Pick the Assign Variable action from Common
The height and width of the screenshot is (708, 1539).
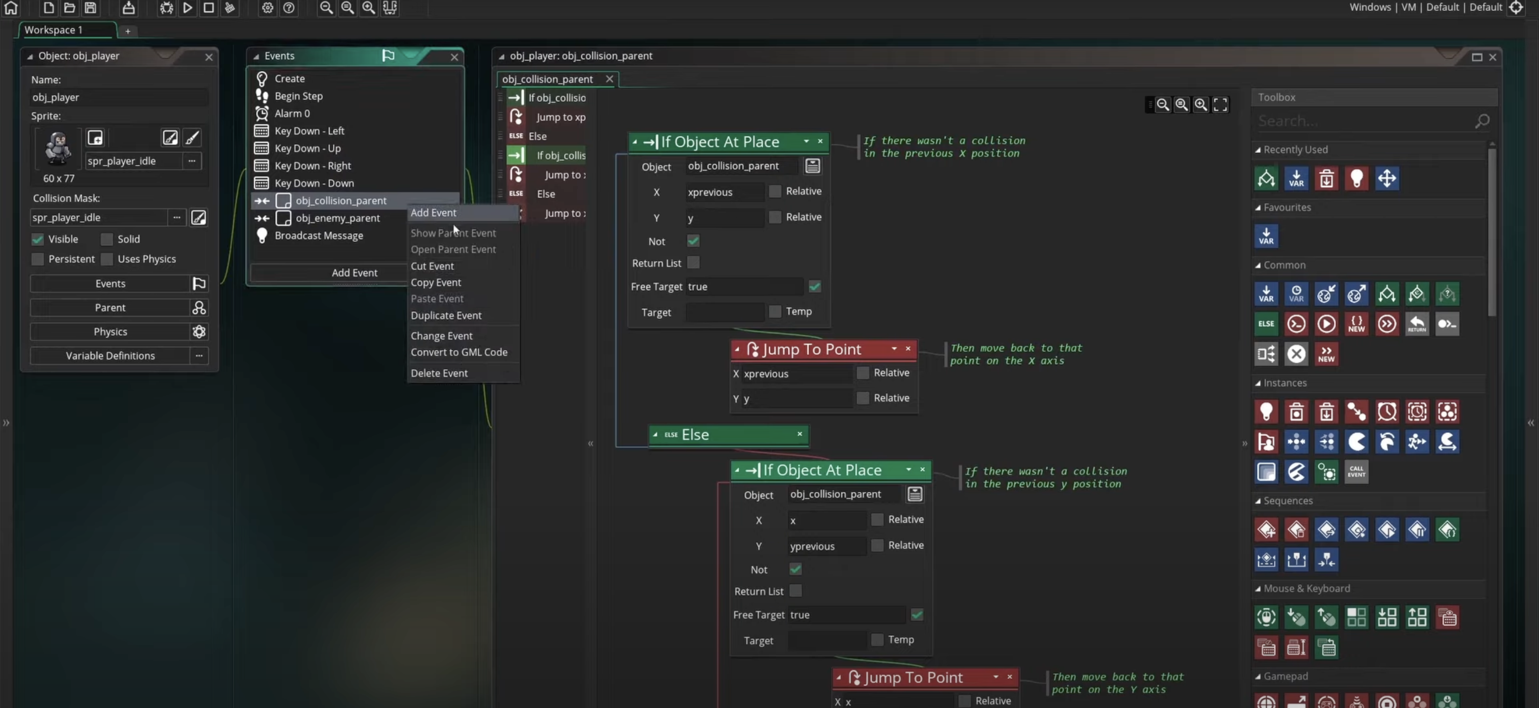pos(1266,293)
